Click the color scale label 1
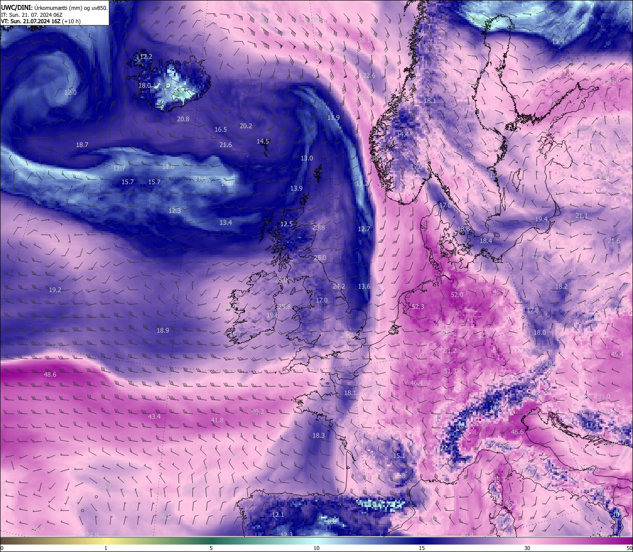Image resolution: width=633 pixels, height=552 pixels. (x=106, y=548)
